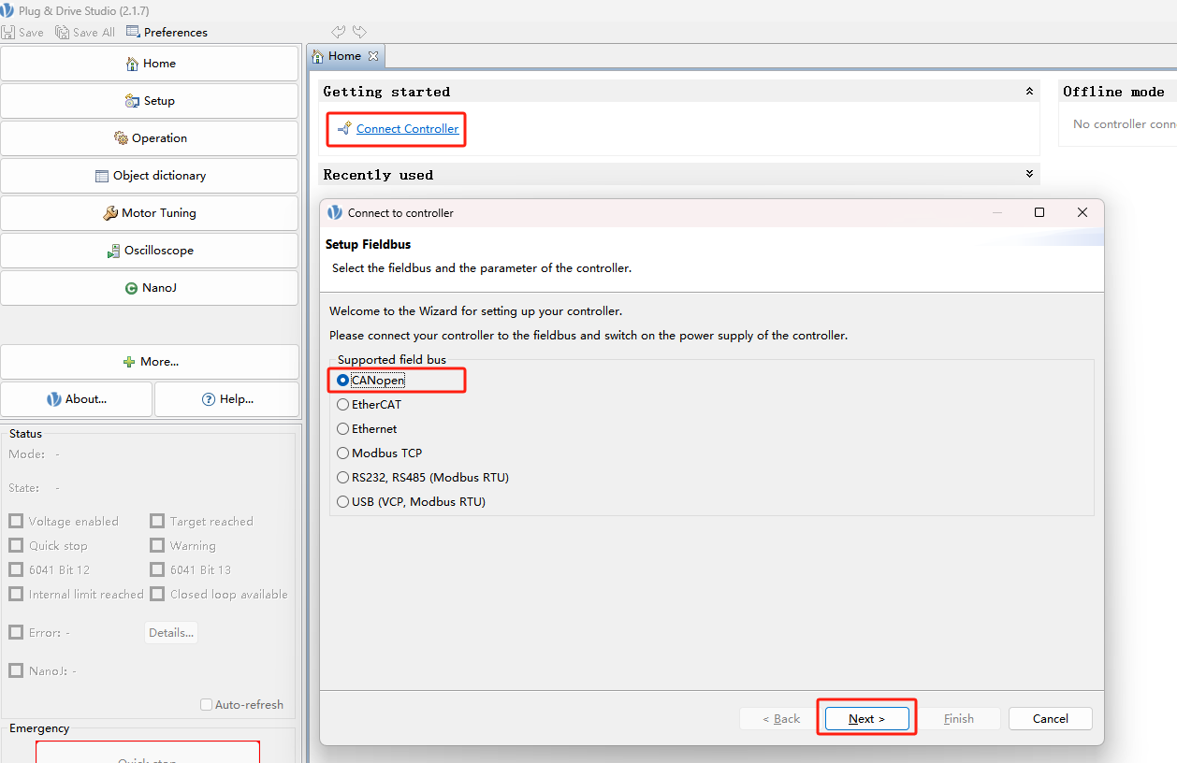Click Next in the wizard
Screen dimensions: 1177x763
(866, 718)
